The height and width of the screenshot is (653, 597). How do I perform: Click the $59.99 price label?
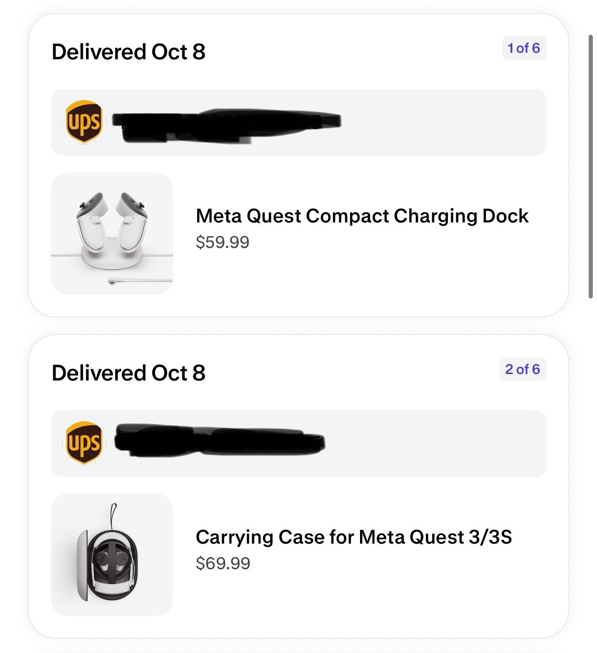tap(223, 242)
